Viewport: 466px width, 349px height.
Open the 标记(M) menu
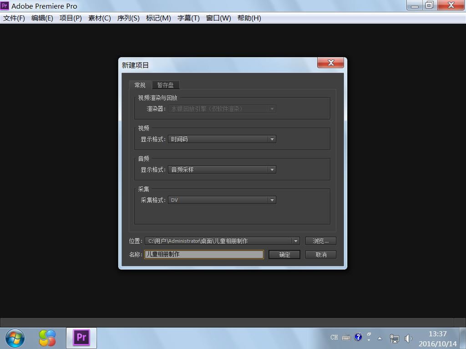(x=158, y=18)
